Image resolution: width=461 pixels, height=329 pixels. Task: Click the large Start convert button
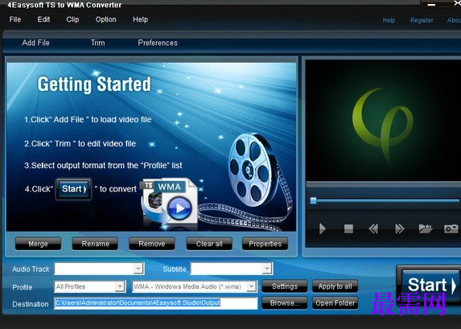(x=430, y=285)
